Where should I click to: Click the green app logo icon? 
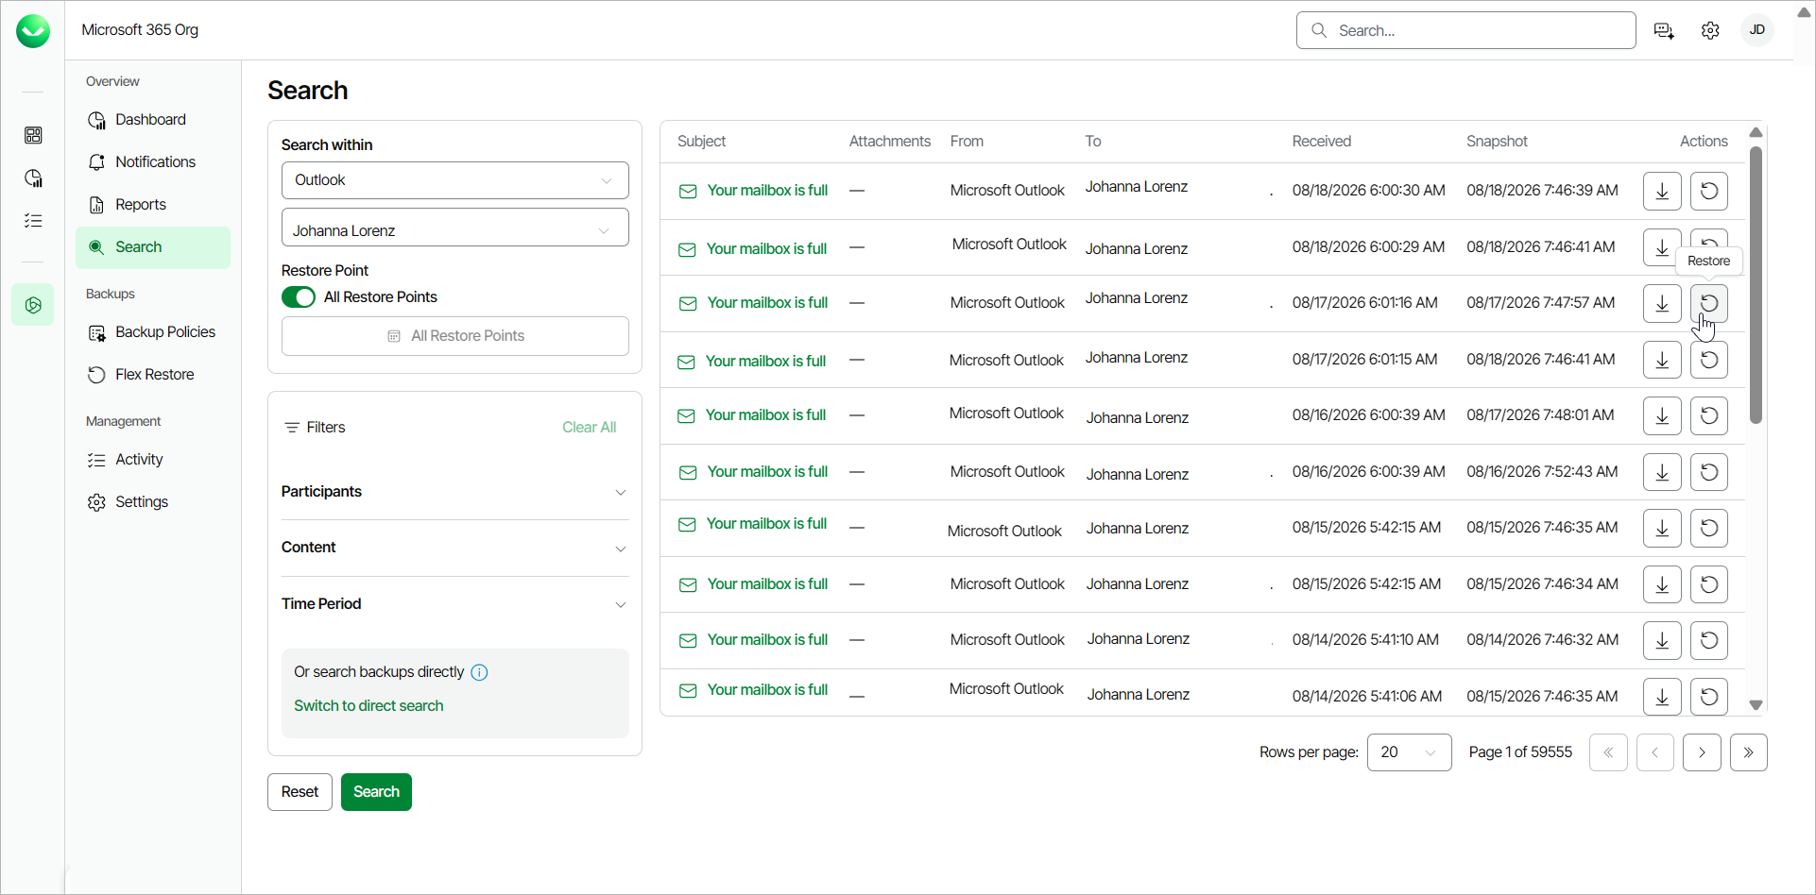33,31
